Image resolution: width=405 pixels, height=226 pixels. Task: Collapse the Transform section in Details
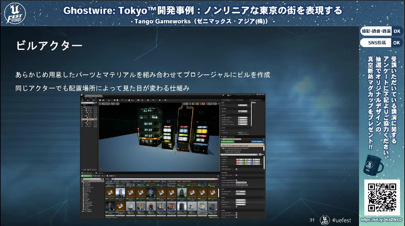point(221,157)
